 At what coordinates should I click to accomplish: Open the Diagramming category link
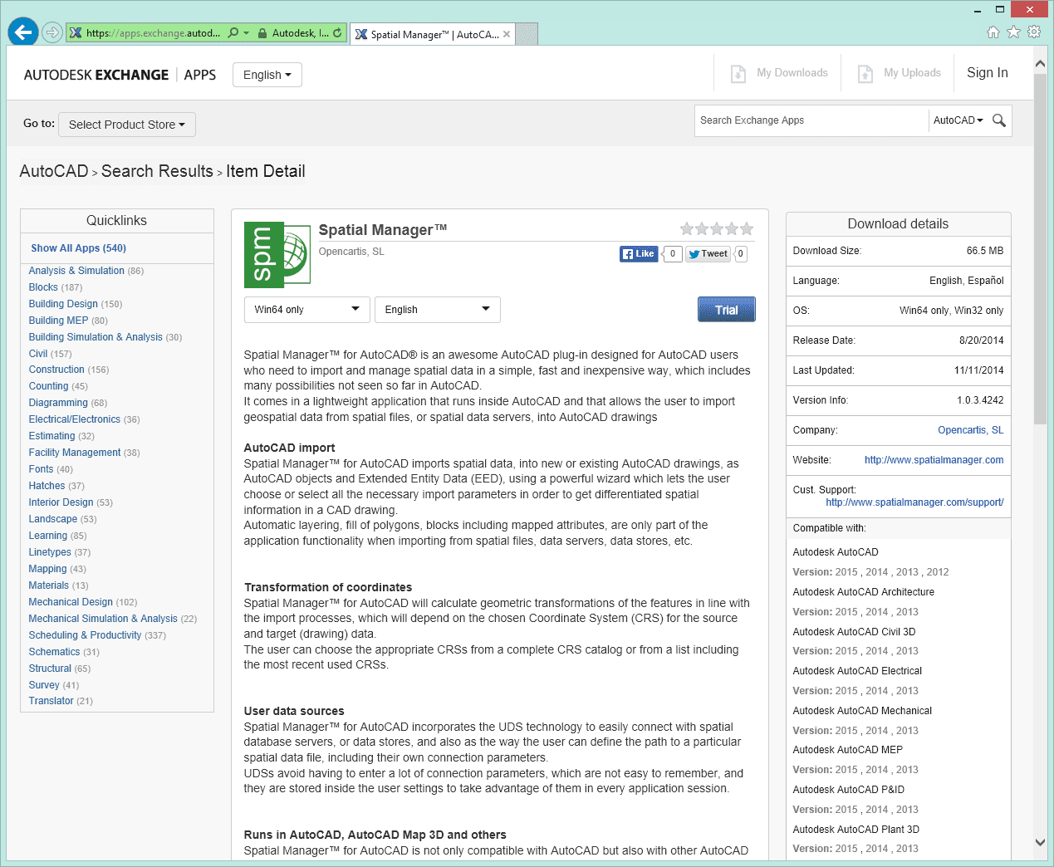[x=58, y=403]
